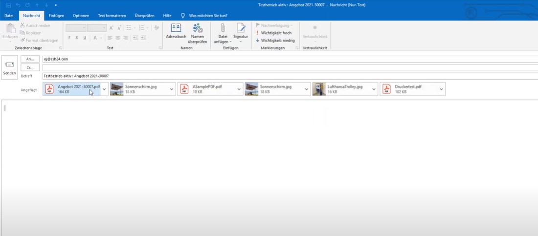Click into the message body area

[x=269, y=168]
